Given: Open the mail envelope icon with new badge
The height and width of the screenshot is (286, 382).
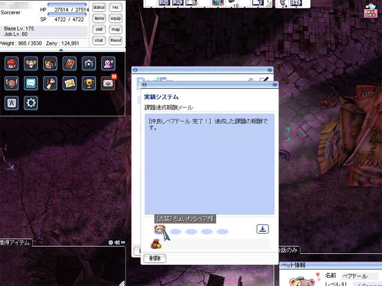Looking at the screenshot, I should point(108,83).
